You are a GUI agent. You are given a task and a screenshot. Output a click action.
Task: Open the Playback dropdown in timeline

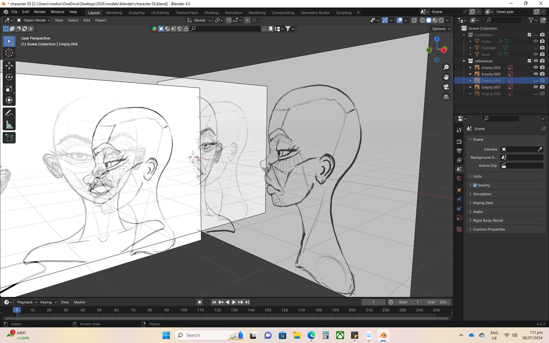point(27,302)
